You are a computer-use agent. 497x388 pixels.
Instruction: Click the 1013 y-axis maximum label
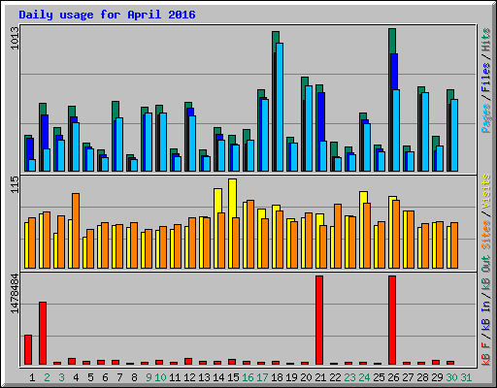pos(15,38)
